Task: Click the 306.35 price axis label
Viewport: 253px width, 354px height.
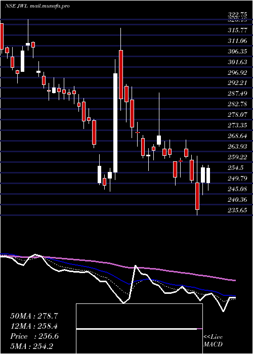Action: tap(238, 52)
